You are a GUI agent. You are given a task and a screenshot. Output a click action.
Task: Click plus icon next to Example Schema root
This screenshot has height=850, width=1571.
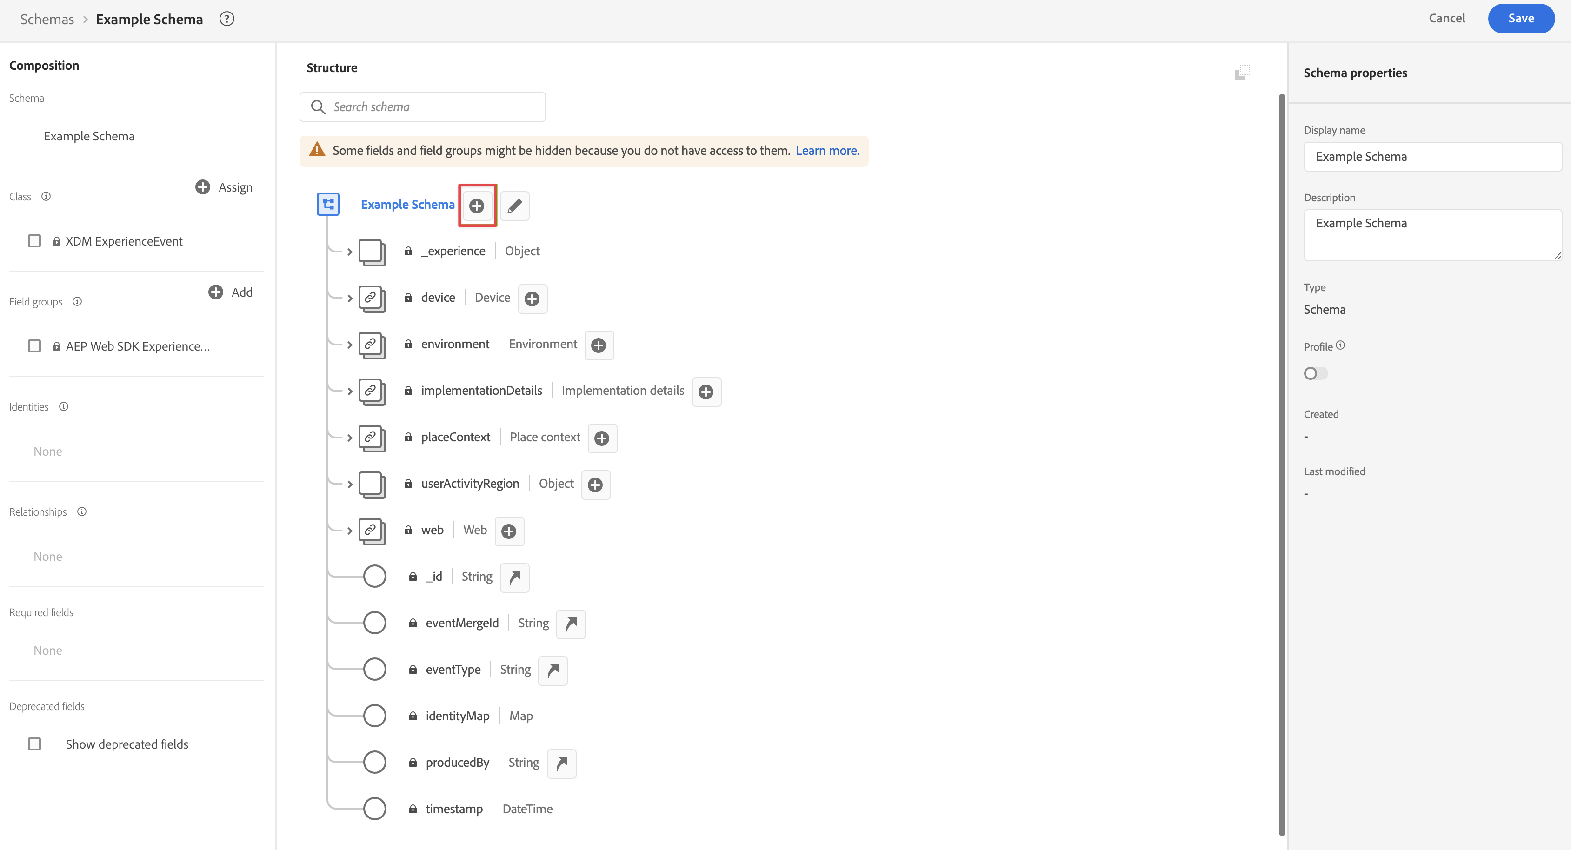click(477, 206)
